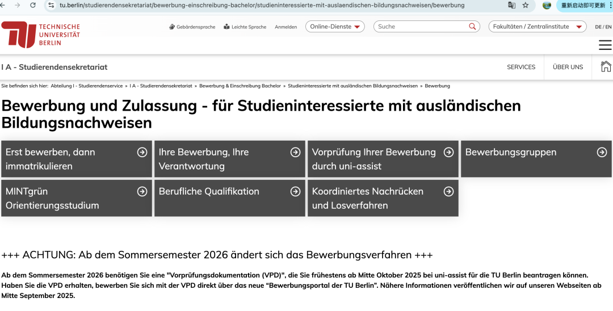Reload the page with browser refresh icon
The width and height of the screenshot is (613, 311).
pos(33,5)
